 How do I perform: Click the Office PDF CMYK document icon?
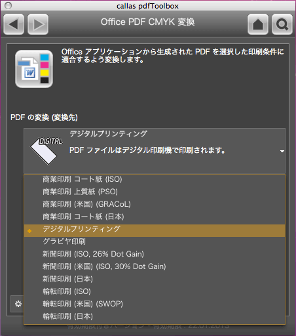pyautogui.click(x=34, y=69)
